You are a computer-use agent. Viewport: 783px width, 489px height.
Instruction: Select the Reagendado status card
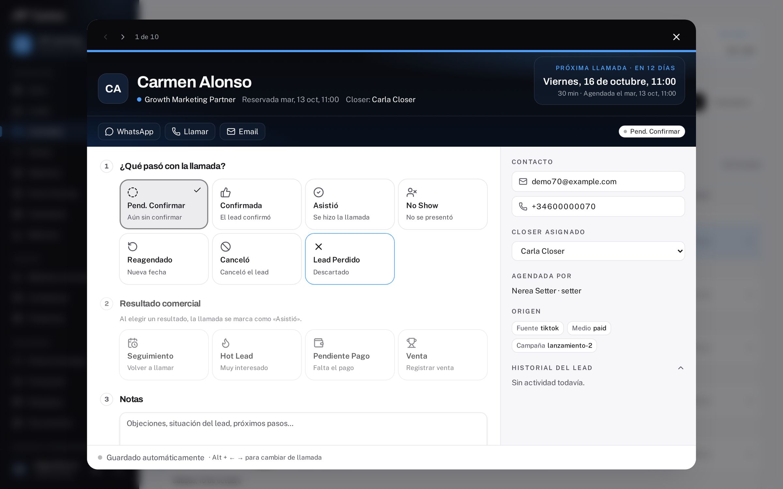[x=164, y=259]
